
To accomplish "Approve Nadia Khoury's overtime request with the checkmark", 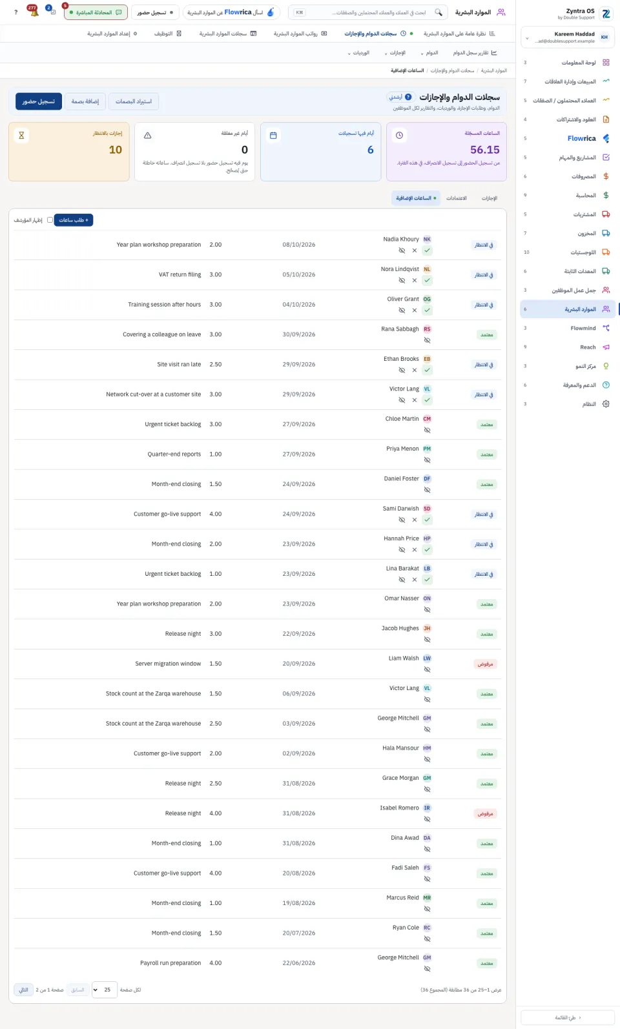I will tap(428, 250).
